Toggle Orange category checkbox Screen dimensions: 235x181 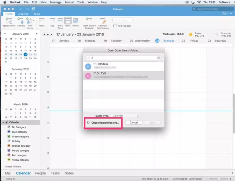click(x=9, y=145)
